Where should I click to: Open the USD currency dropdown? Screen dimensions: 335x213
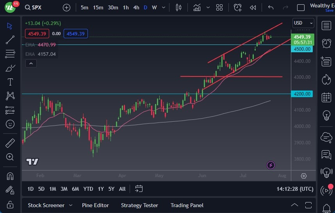click(x=303, y=23)
